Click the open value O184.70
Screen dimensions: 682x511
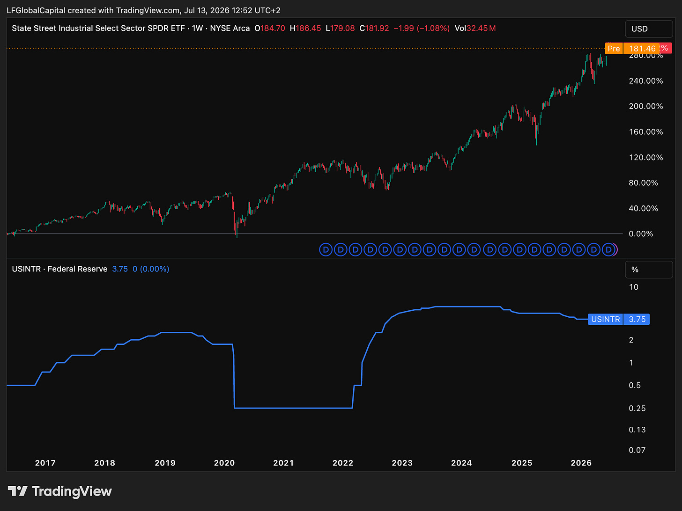coord(270,28)
